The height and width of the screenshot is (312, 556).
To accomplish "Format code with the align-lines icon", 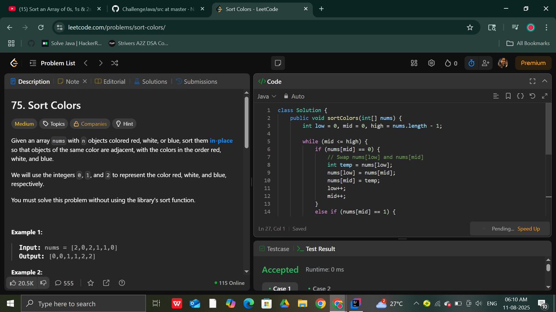I will coord(496,96).
